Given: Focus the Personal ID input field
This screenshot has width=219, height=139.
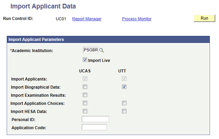Looking at the screenshot, I should tap(95, 119).
